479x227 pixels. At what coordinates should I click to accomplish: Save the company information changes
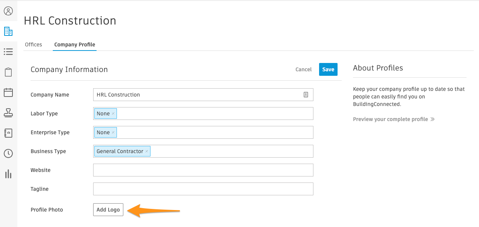(328, 69)
